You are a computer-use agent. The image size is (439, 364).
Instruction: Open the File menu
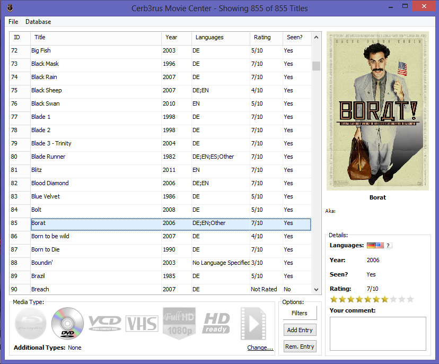tap(13, 22)
